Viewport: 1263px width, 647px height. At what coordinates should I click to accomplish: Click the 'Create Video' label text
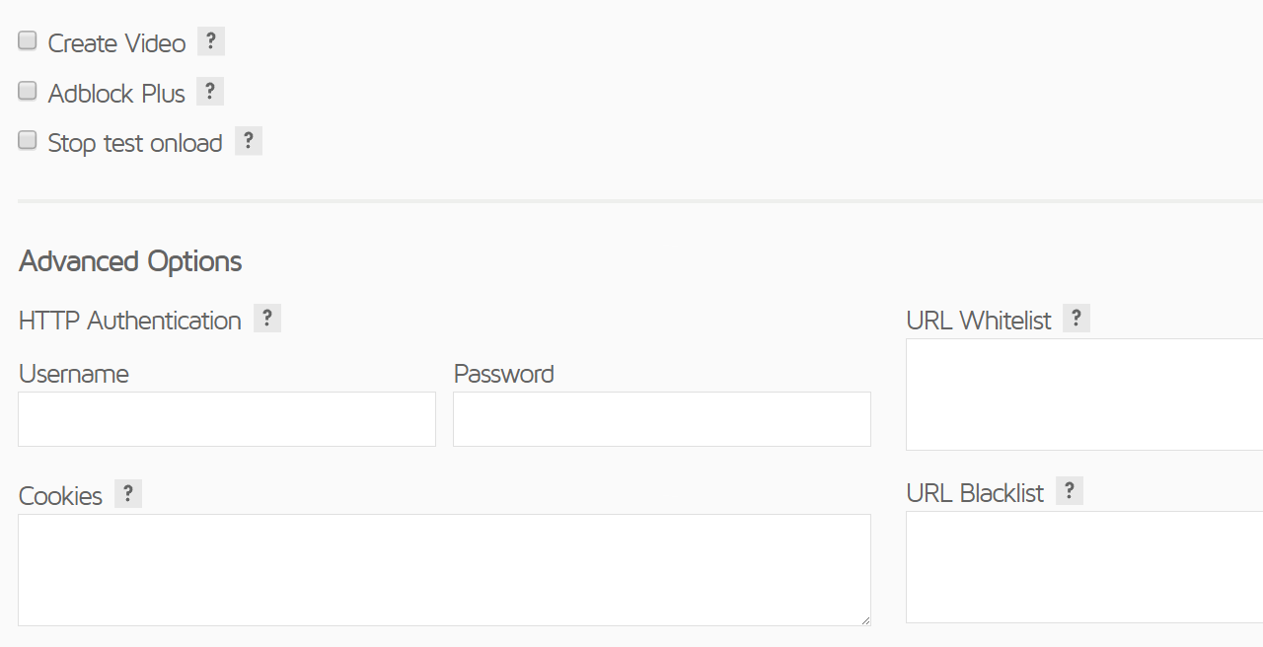116,43
